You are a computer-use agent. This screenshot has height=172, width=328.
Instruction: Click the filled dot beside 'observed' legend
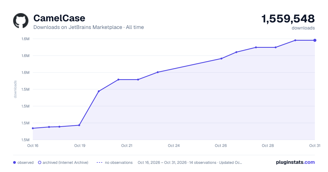14,162
